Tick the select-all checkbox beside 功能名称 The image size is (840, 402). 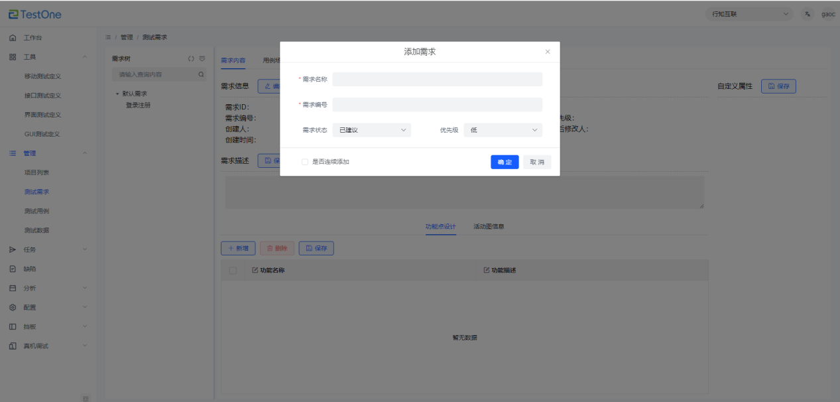click(x=232, y=270)
